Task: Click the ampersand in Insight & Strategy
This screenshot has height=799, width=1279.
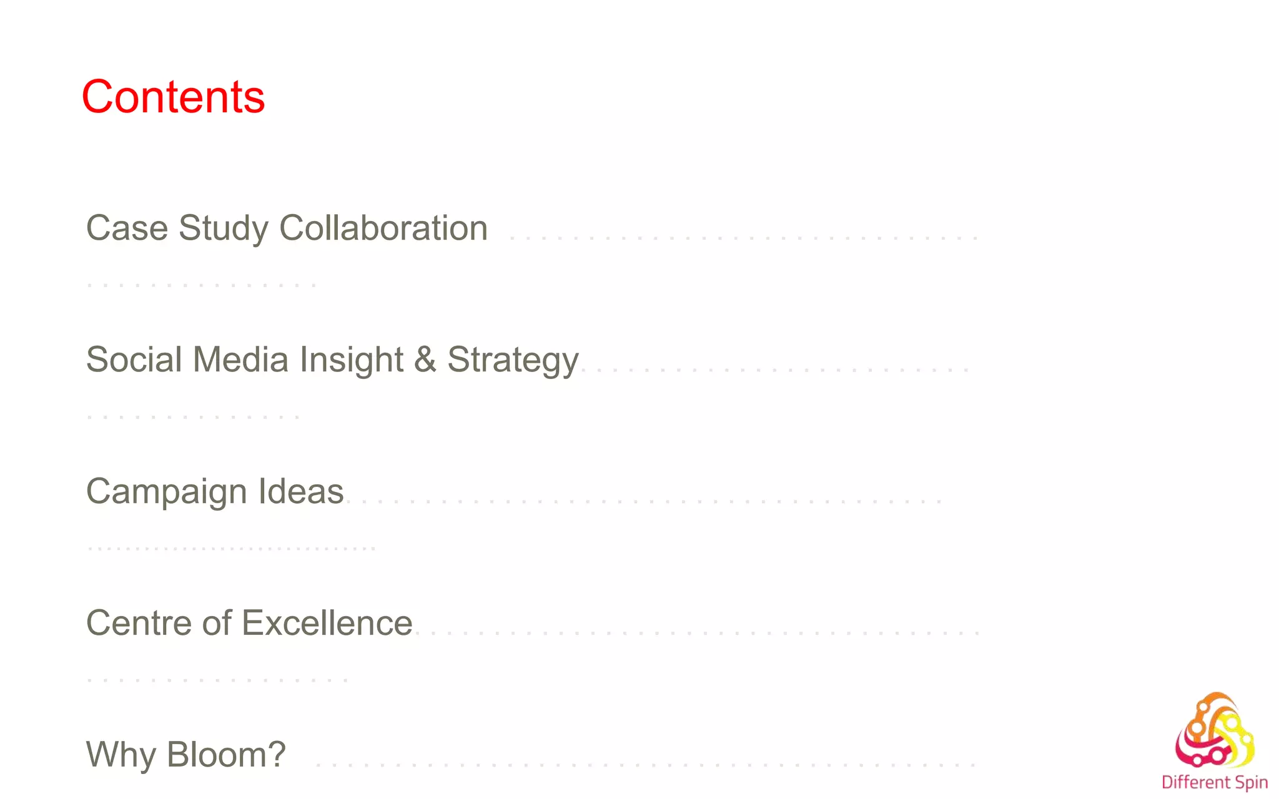Action: (x=425, y=360)
